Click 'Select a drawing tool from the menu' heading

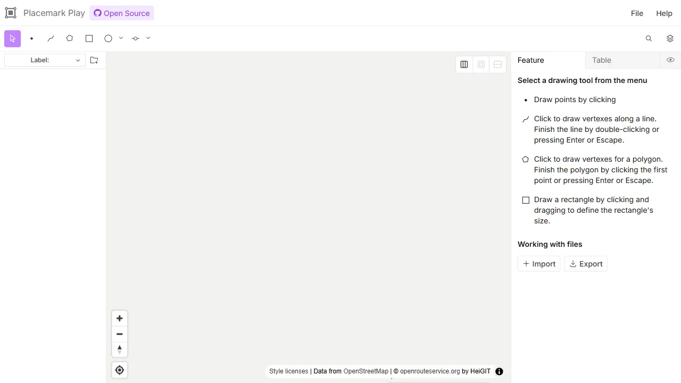pyautogui.click(x=583, y=80)
